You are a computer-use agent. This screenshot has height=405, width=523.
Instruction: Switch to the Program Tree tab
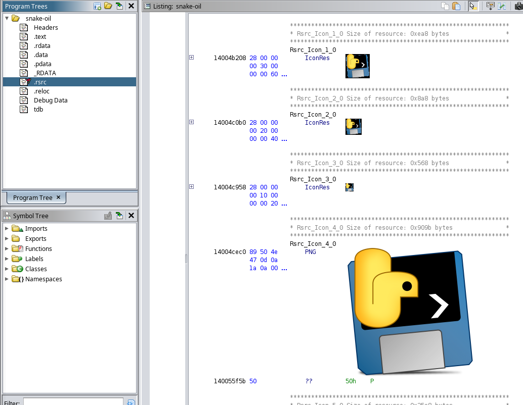pos(33,197)
